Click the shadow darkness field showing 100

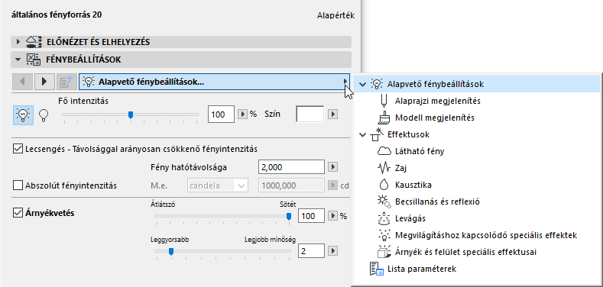click(x=312, y=216)
